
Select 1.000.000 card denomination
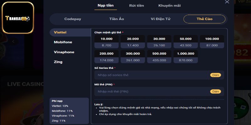[x=186, y=57]
